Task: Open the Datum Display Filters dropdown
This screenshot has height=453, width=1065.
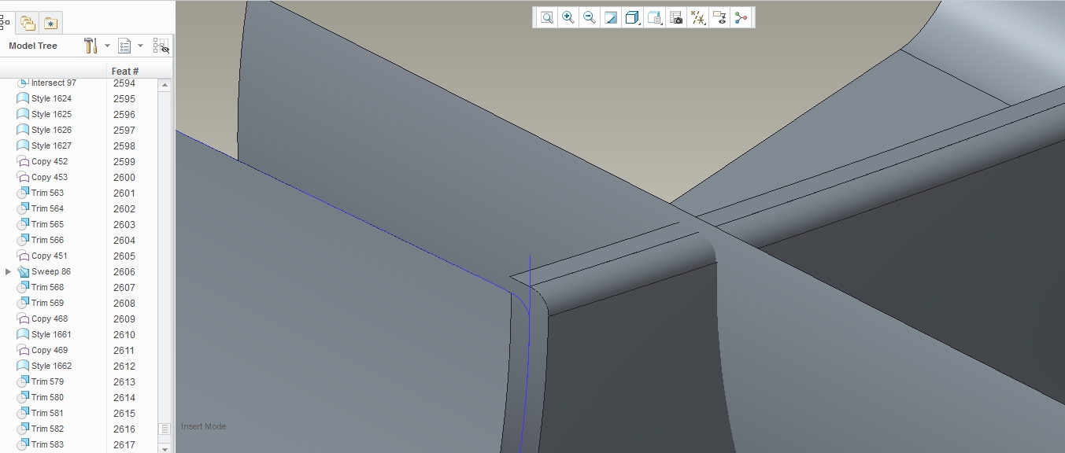Action: [697, 17]
